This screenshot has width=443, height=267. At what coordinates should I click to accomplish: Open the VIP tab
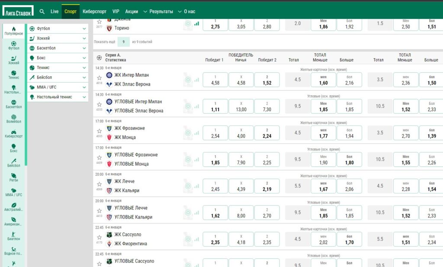click(116, 12)
